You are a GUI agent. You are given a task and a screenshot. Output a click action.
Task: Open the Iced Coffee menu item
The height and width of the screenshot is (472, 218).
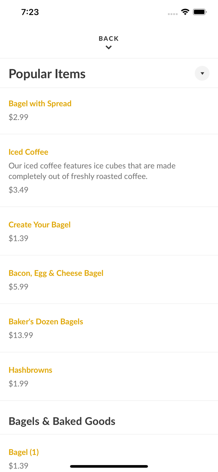28,152
